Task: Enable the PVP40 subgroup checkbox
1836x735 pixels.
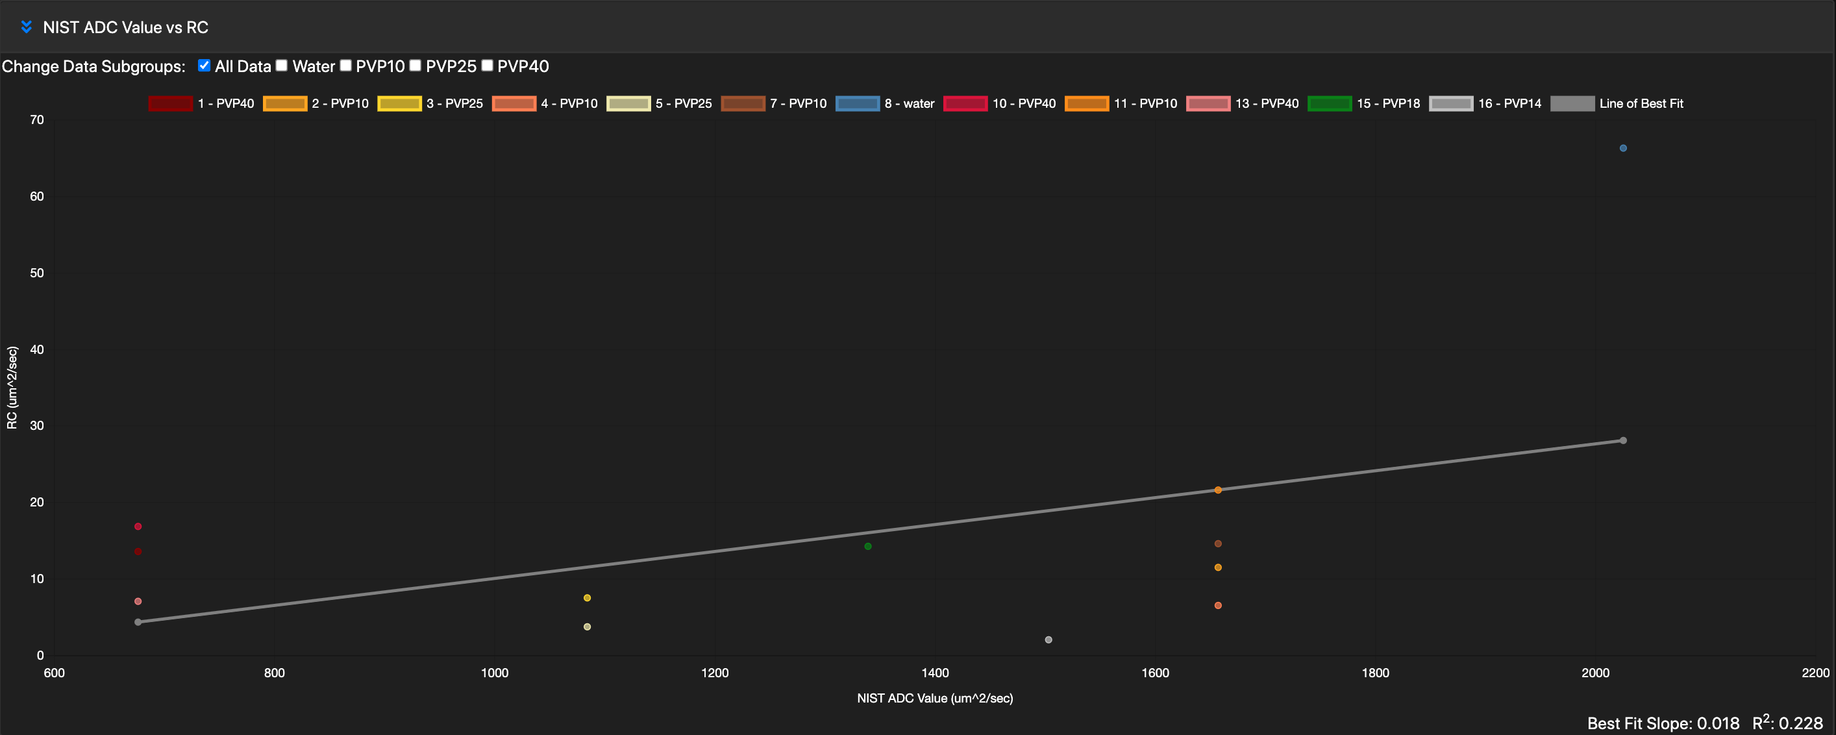Action: [488, 66]
